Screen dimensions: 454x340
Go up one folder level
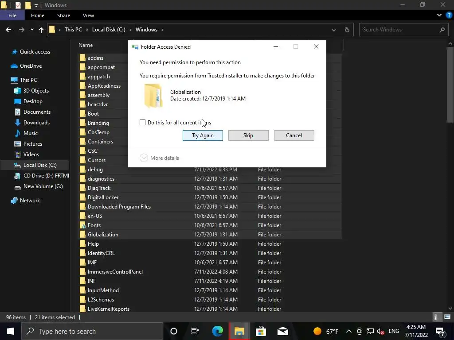[x=41, y=30]
